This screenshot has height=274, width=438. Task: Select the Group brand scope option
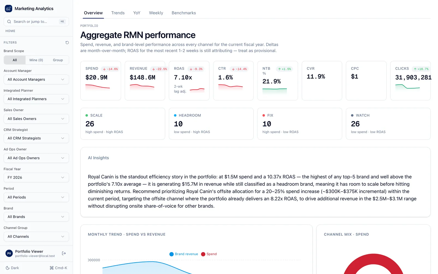(58, 60)
